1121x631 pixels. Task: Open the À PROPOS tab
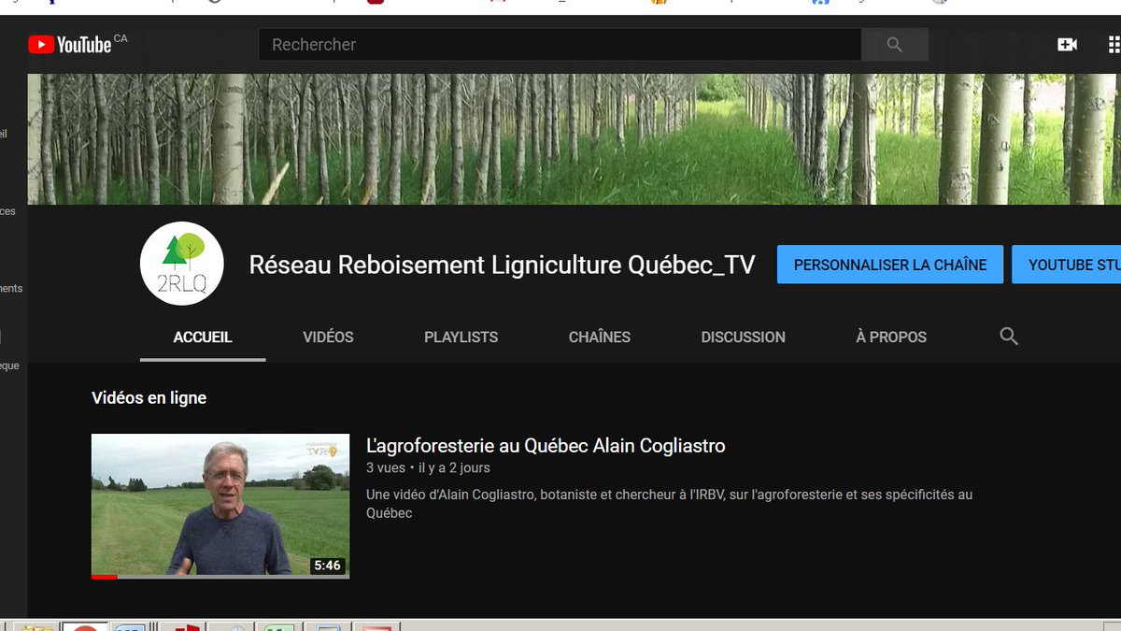point(891,337)
